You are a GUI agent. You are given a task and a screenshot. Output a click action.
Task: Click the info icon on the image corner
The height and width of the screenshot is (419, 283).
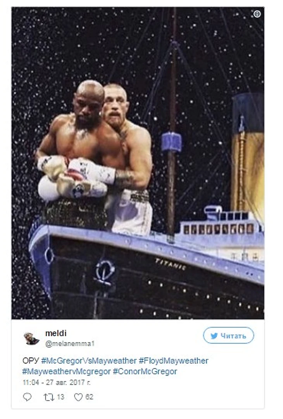pyautogui.click(x=257, y=14)
